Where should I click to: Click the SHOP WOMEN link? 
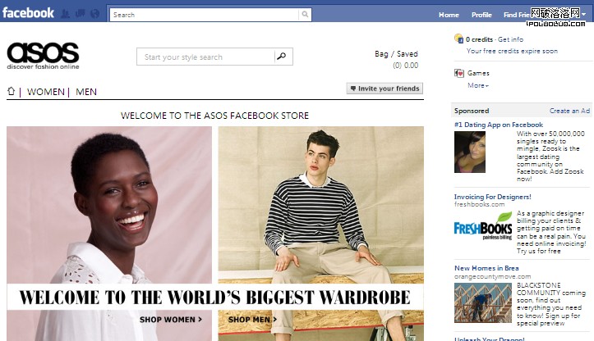pyautogui.click(x=170, y=320)
